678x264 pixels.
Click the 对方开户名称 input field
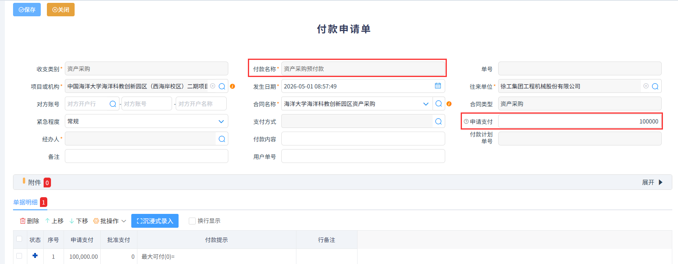coord(201,104)
